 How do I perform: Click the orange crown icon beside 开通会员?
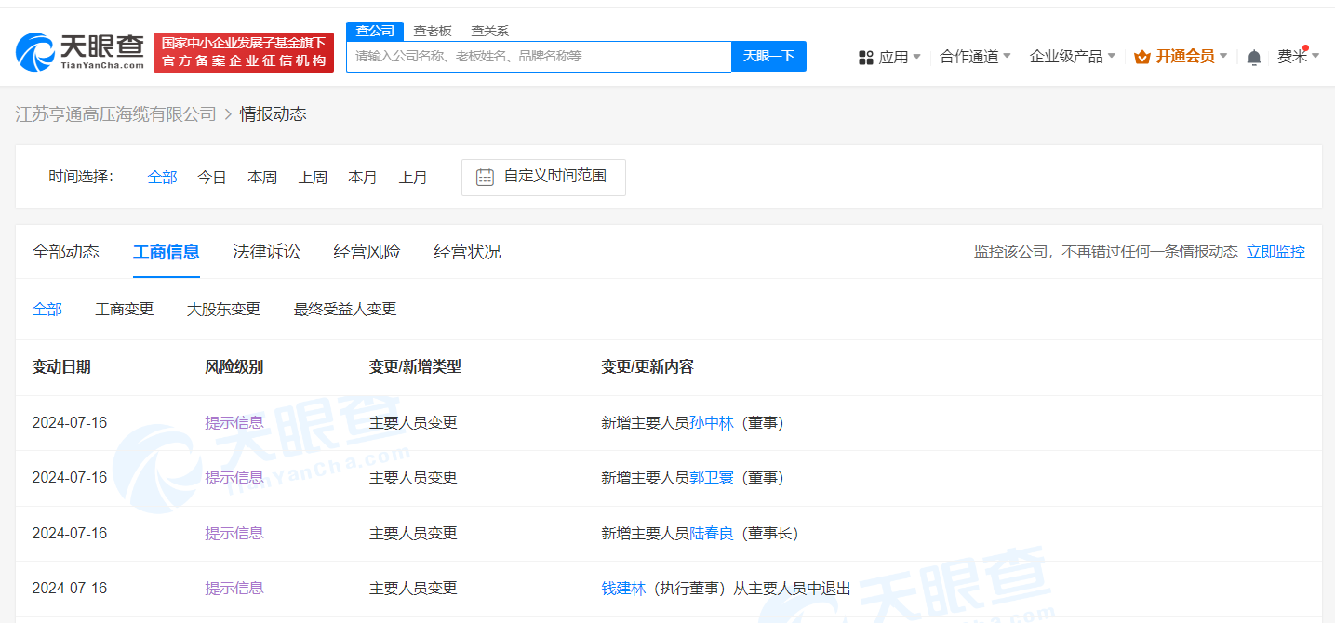click(1141, 56)
